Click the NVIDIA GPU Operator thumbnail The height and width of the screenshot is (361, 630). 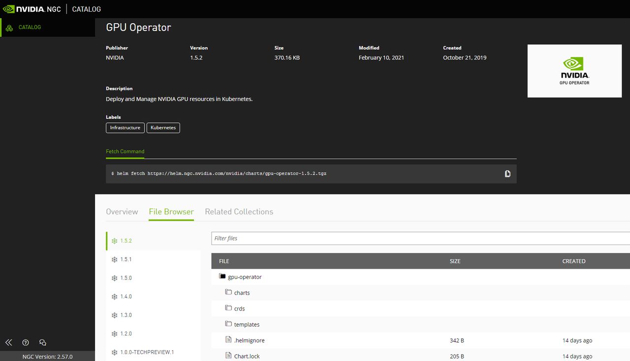[x=574, y=71]
